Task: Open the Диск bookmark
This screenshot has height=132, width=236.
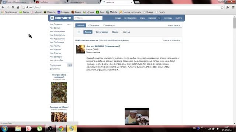Action: pos(100,12)
